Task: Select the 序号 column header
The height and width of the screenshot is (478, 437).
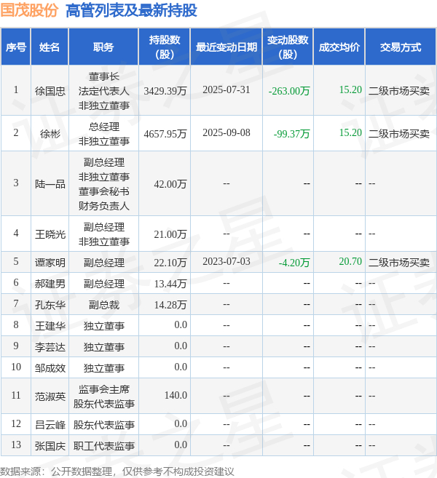Action: [16, 47]
